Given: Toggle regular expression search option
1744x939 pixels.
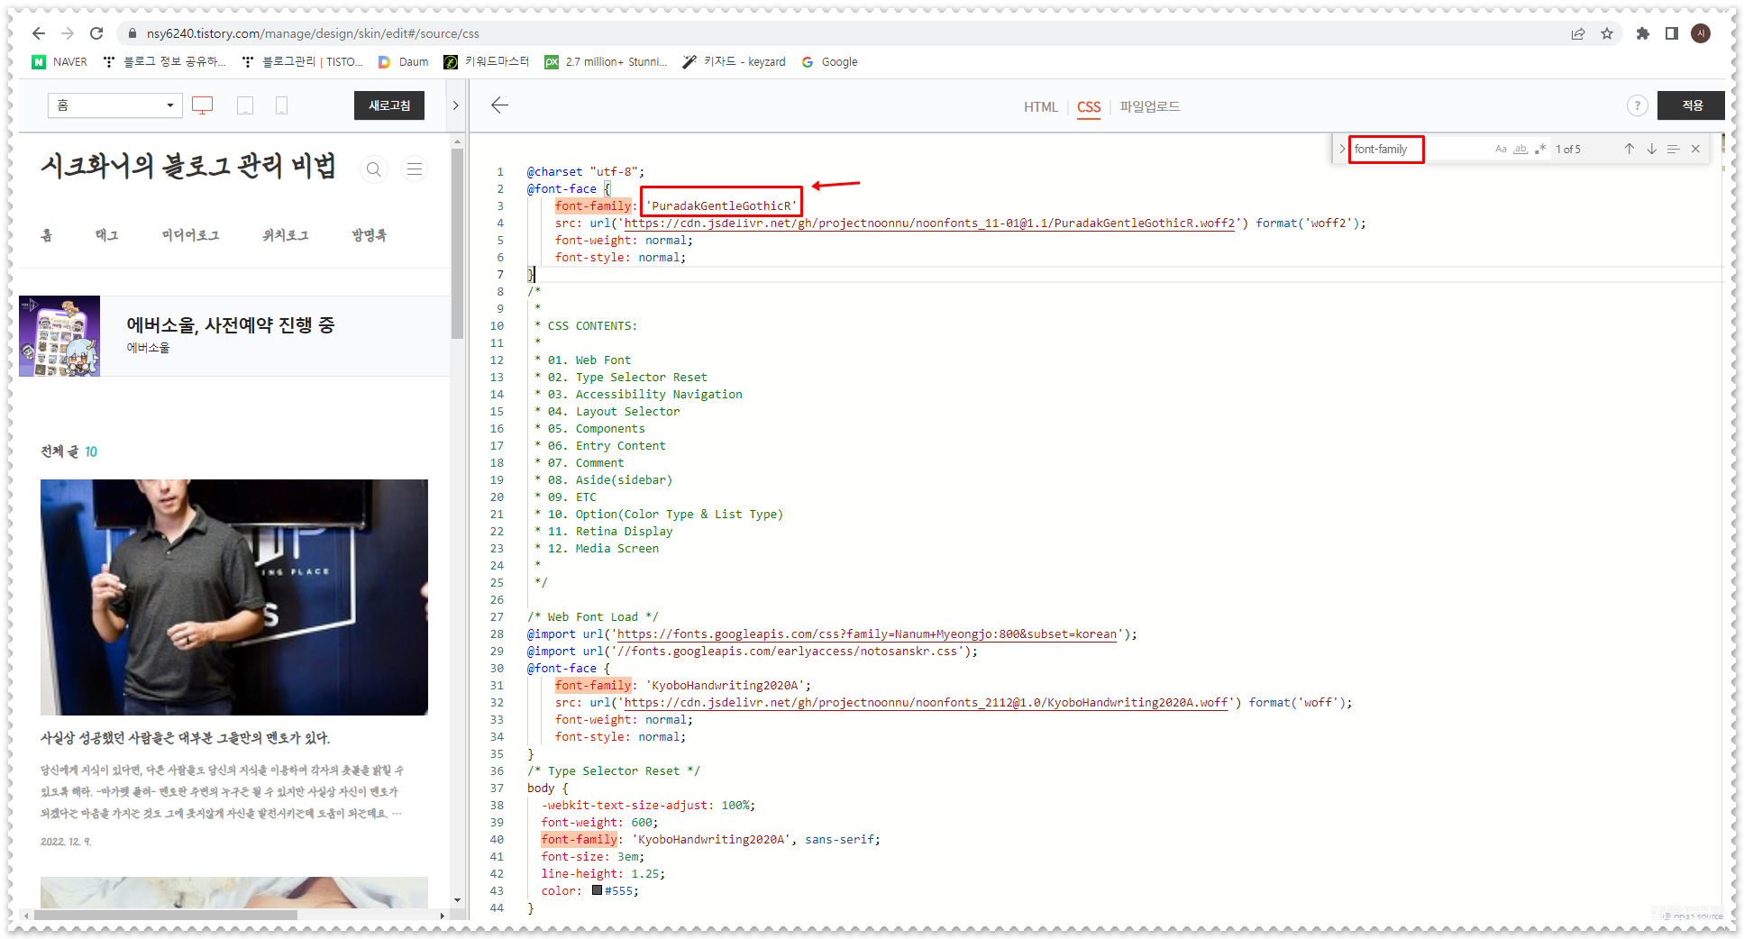Looking at the screenshot, I should pyautogui.click(x=1540, y=149).
